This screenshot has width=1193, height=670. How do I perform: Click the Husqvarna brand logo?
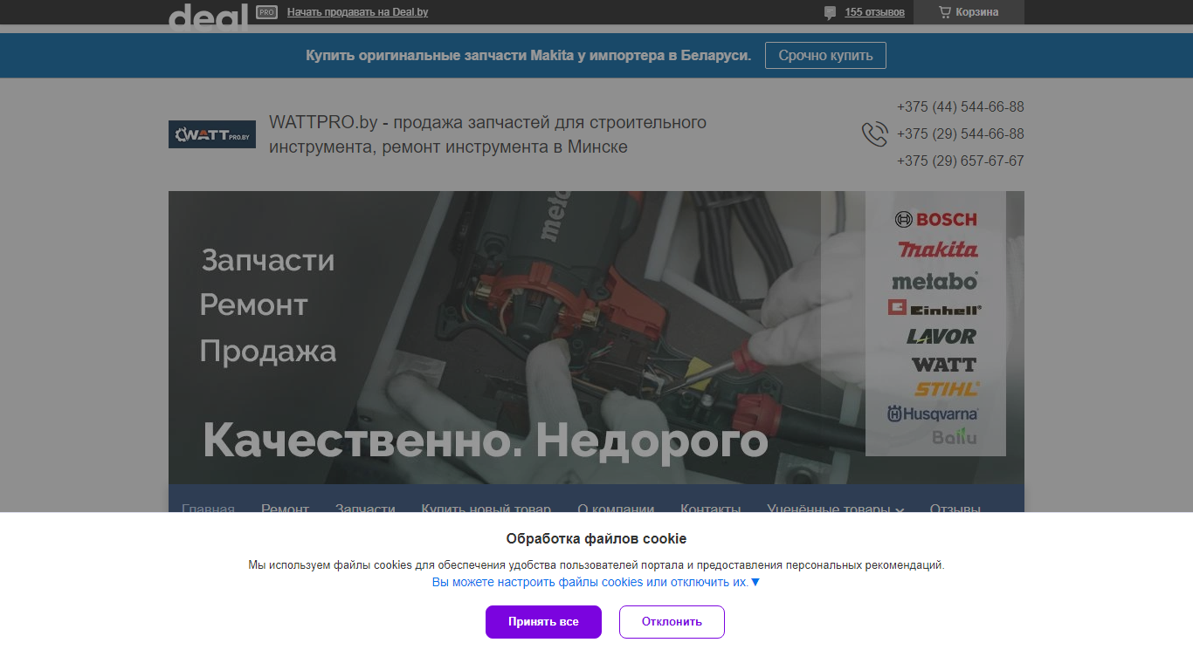tap(933, 414)
